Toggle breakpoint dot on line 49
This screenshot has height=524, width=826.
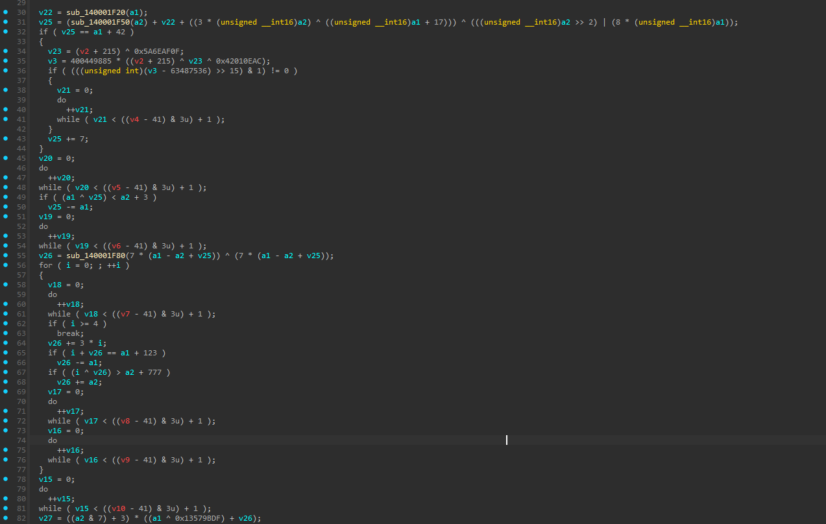coord(6,197)
